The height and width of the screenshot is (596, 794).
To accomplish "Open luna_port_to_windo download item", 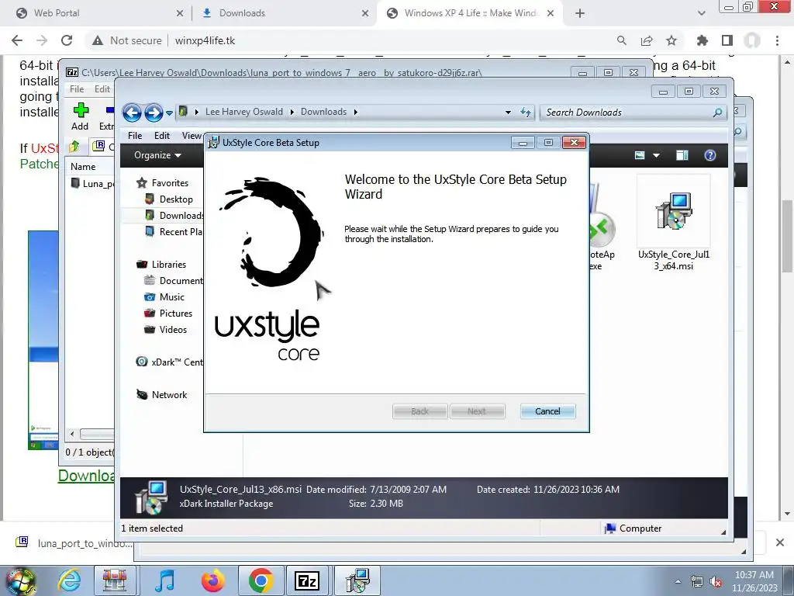I will [x=74, y=543].
